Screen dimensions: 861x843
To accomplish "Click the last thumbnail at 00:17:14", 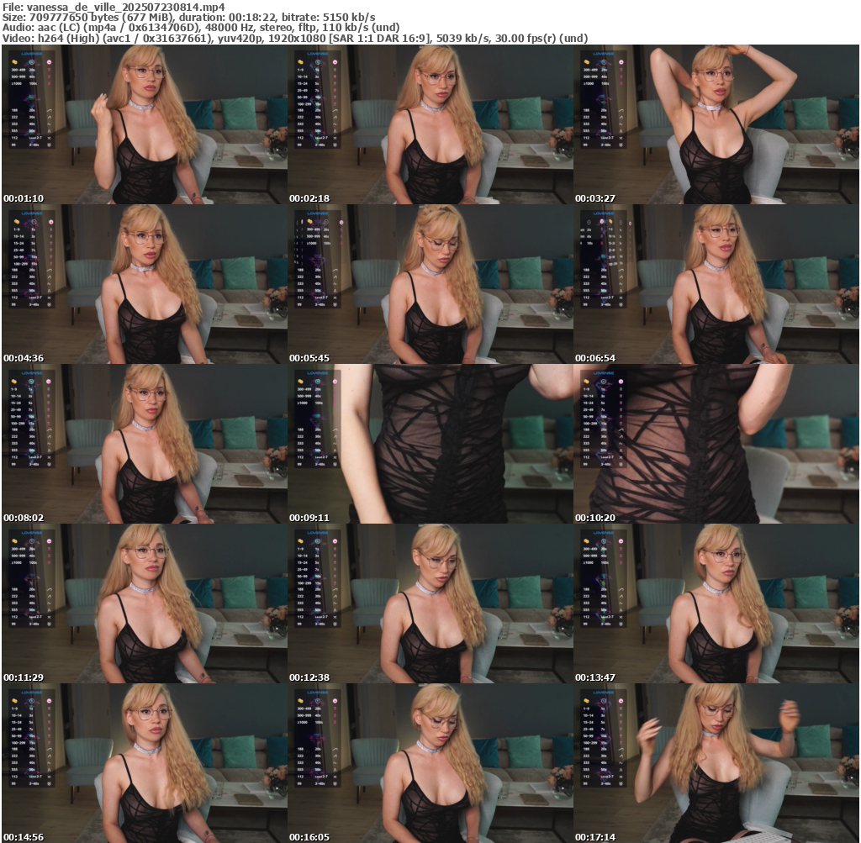I will pos(716,763).
